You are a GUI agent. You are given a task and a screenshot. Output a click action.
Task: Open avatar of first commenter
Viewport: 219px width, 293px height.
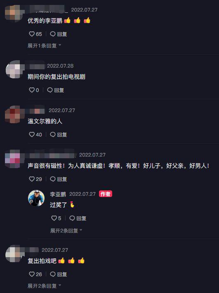(x=13, y=14)
